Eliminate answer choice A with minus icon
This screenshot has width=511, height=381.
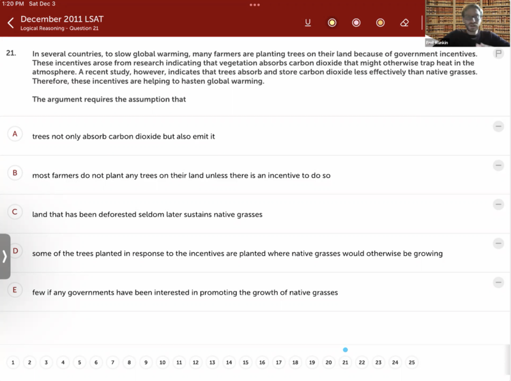(498, 127)
